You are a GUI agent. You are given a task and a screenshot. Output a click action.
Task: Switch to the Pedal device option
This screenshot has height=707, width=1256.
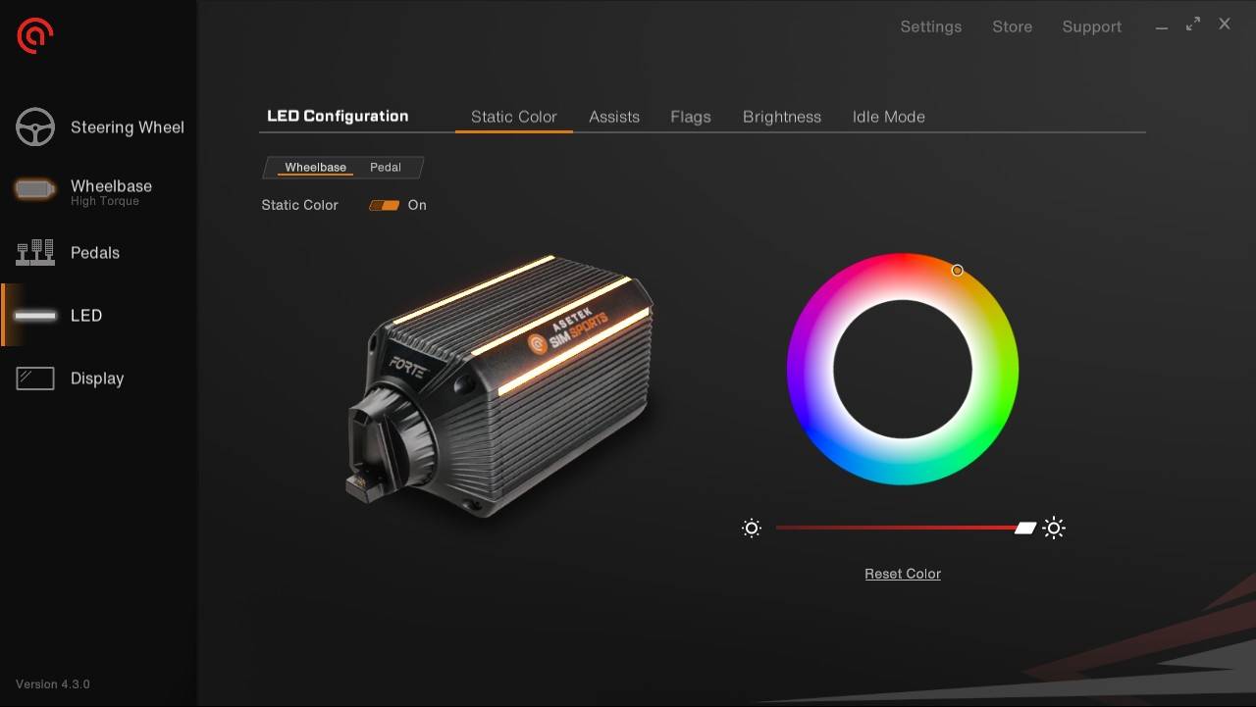tap(386, 168)
